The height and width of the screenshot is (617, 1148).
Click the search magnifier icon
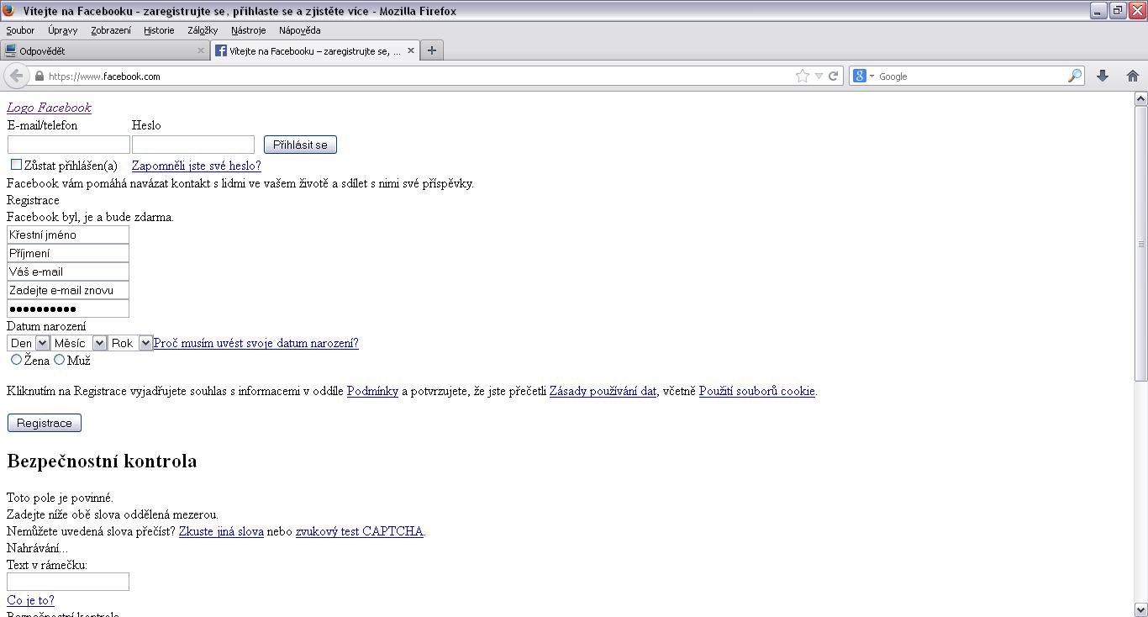pyautogui.click(x=1075, y=76)
